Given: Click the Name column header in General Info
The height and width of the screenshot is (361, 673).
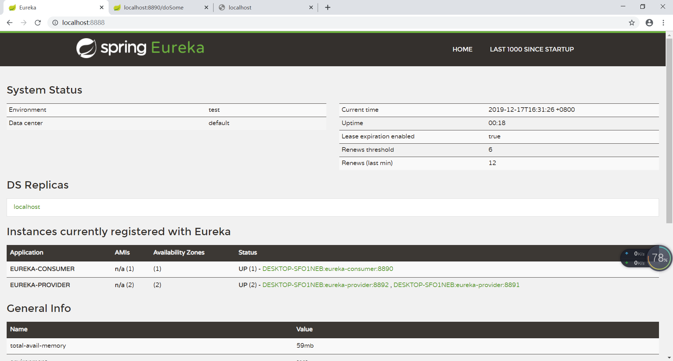Looking at the screenshot, I should (x=19, y=329).
